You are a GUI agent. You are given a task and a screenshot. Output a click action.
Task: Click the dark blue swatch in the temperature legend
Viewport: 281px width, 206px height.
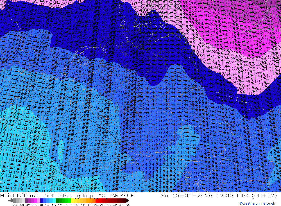[x=42, y=200]
